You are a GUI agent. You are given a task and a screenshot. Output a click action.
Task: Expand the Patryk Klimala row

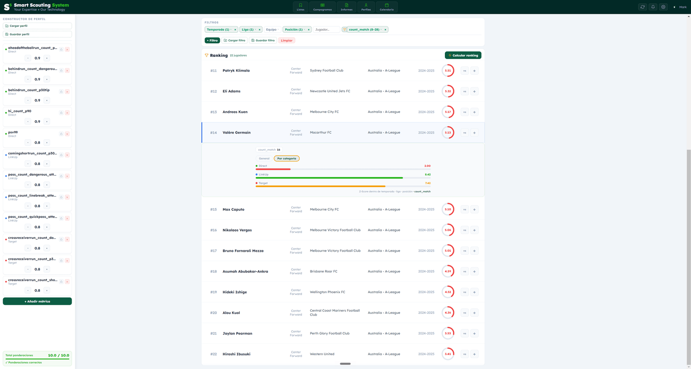click(343, 71)
